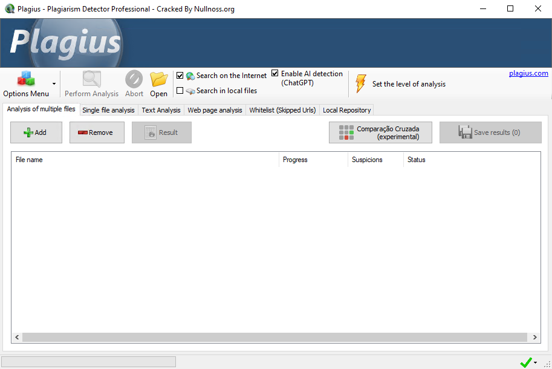Click the green checkmark status icon
This screenshot has height=369, width=552.
(x=526, y=362)
